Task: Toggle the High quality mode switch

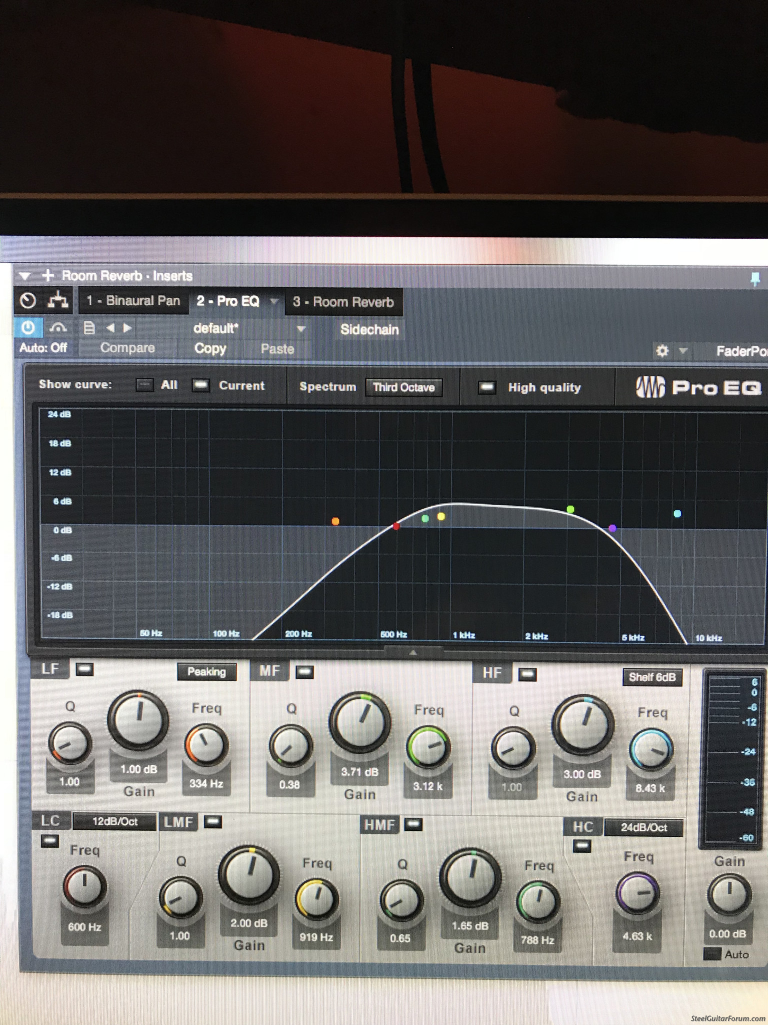Action: (x=486, y=387)
